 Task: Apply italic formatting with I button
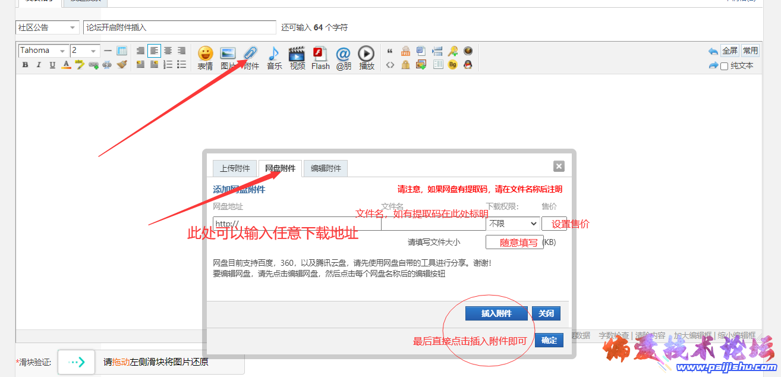[x=39, y=65]
